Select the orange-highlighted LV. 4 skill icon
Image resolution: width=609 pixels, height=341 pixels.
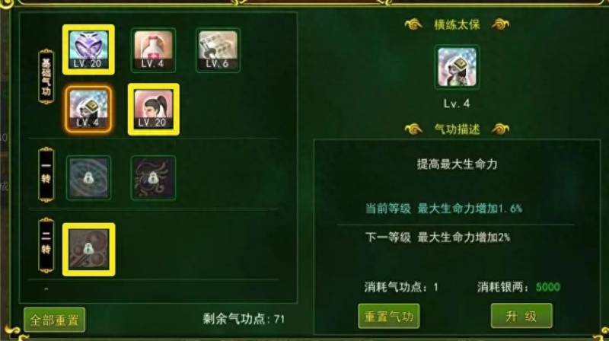tap(88, 109)
